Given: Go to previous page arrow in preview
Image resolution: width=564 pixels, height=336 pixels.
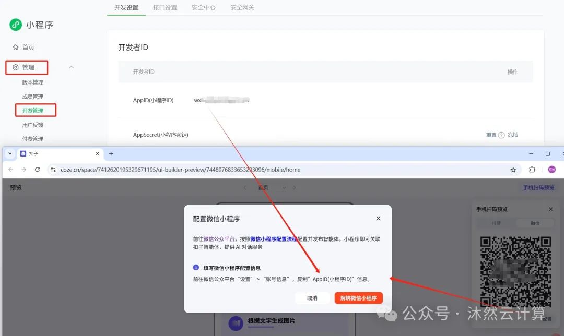Looking at the screenshot, I should click(x=245, y=188).
